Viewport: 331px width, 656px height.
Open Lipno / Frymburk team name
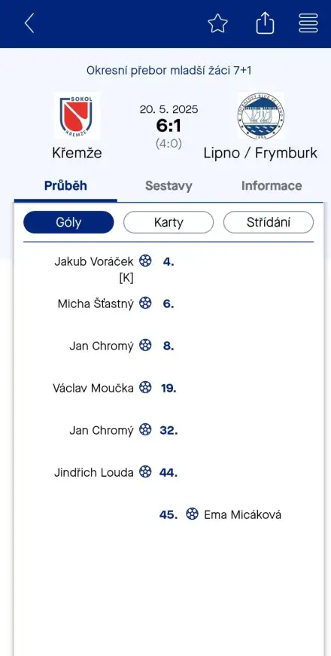tap(260, 153)
